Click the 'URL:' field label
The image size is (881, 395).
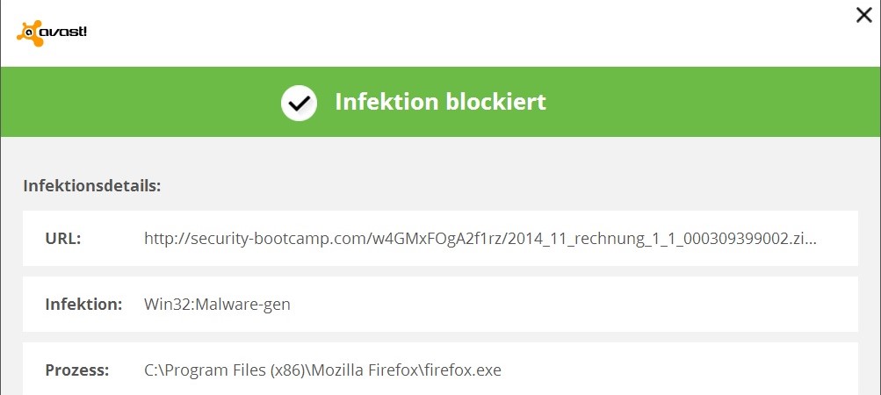tap(63, 238)
